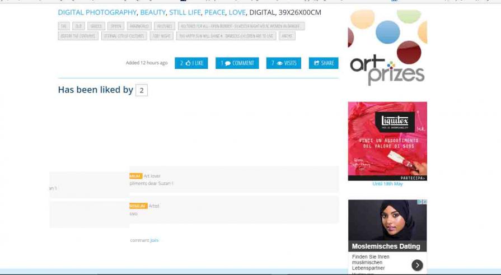Open the Art Prizes logo banner

point(387,48)
